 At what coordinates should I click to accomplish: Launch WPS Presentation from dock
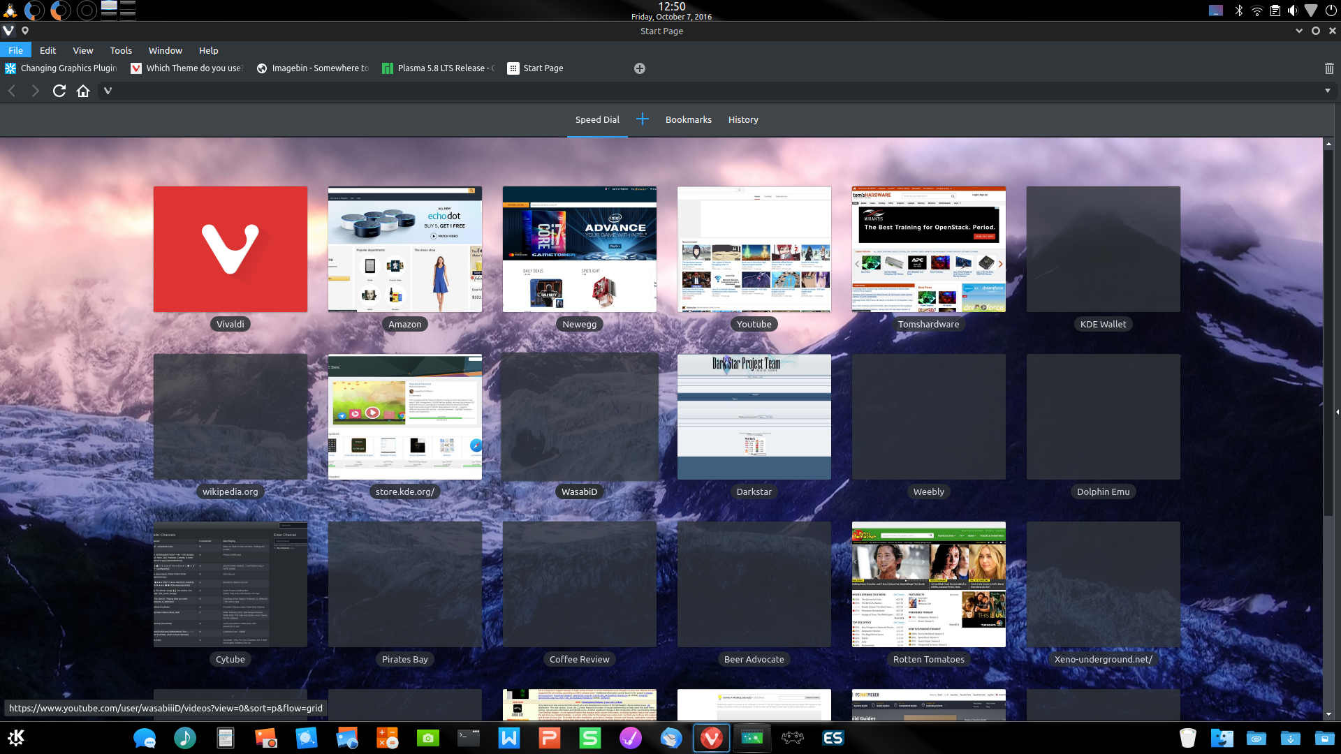pos(550,738)
